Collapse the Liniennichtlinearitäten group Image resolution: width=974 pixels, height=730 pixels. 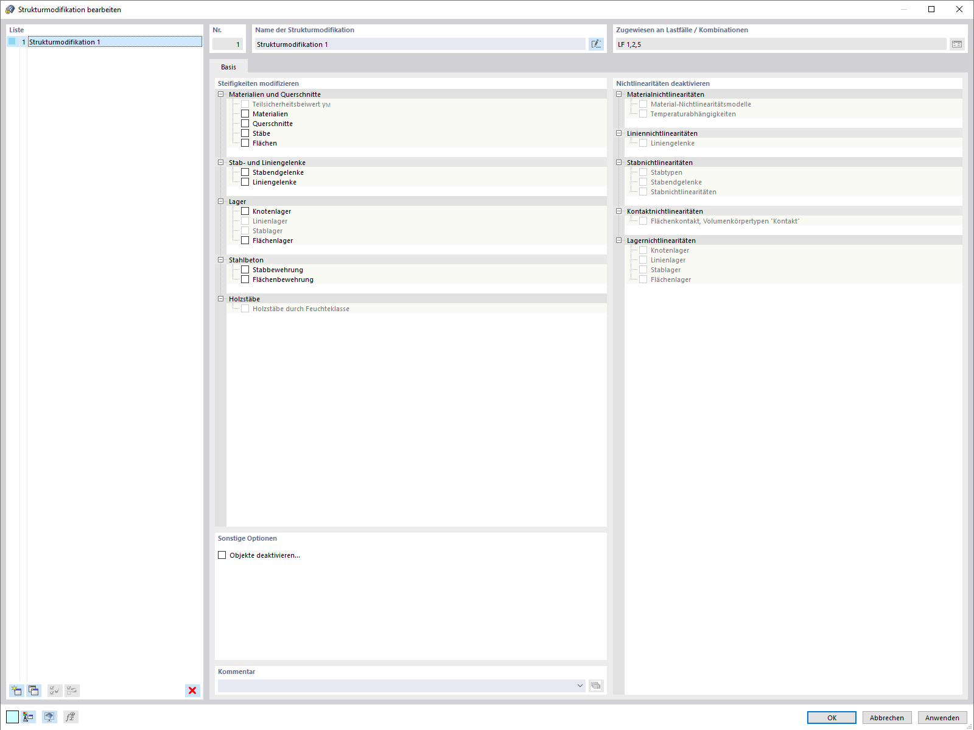coord(619,133)
